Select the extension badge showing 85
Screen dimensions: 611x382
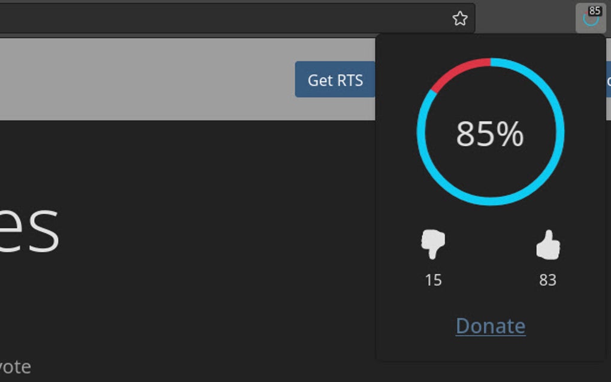tap(594, 10)
